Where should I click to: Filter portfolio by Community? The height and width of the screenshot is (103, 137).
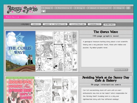[95, 24]
